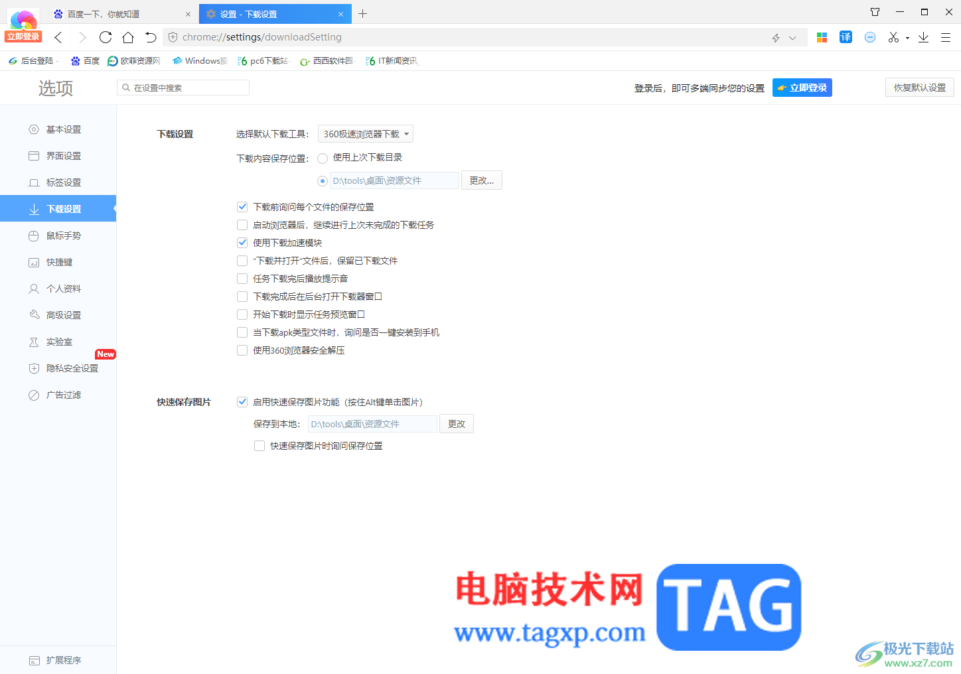Viewport: 961px width, 674px height.
Task: Click the blue 立即登录 button
Action: 802,88
